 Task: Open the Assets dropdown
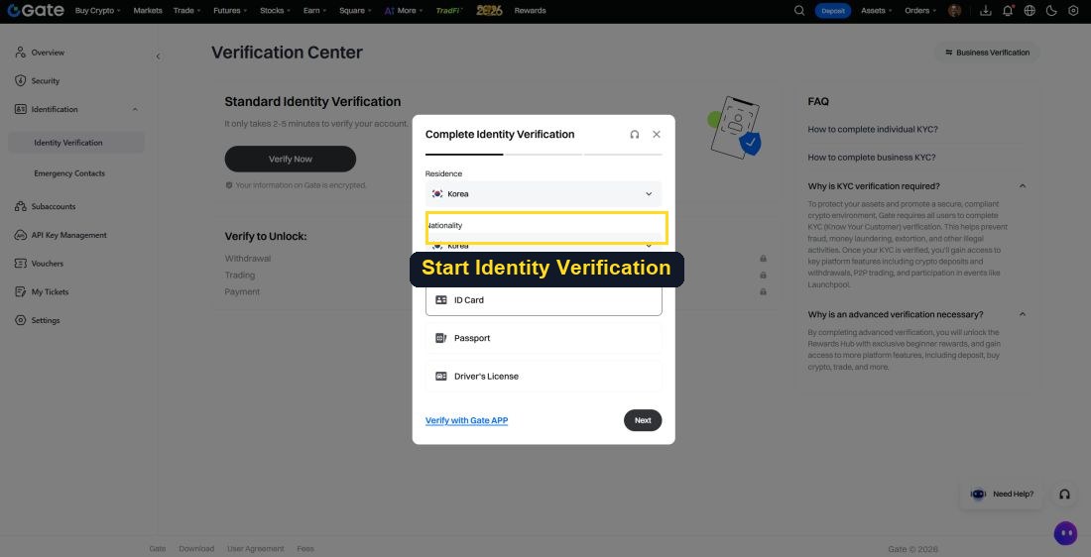coord(877,11)
